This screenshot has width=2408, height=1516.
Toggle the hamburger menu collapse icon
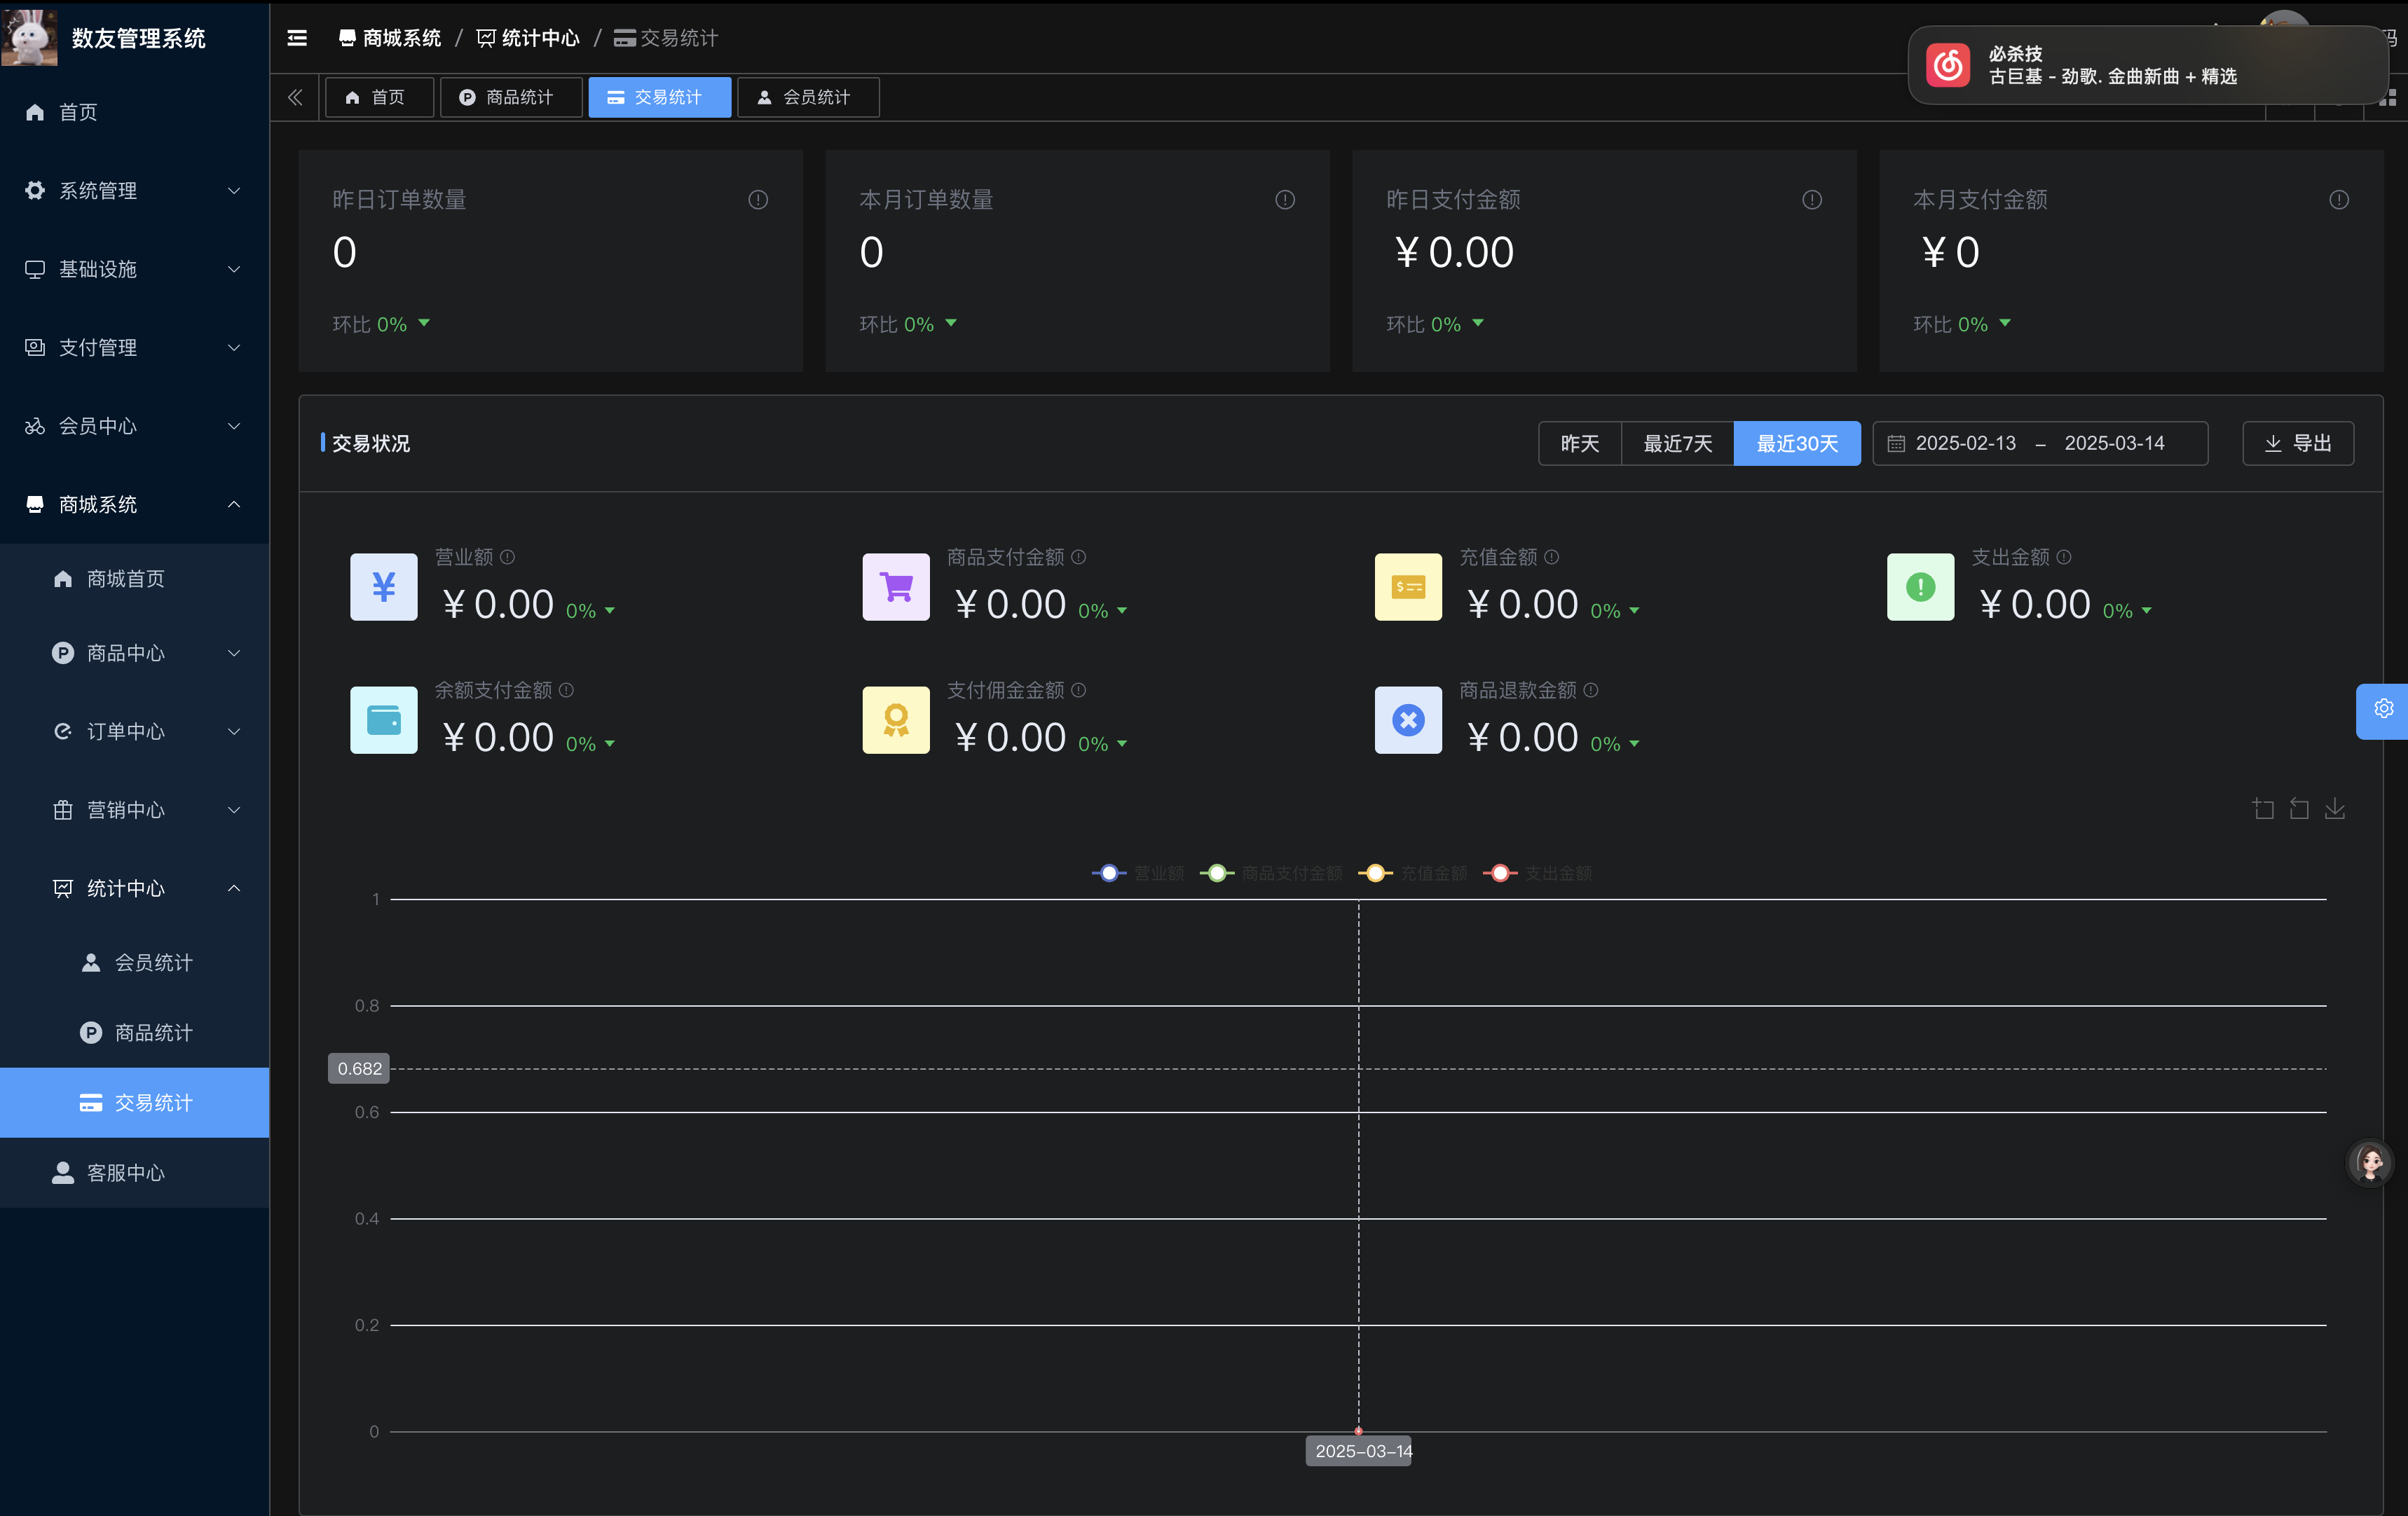297,38
